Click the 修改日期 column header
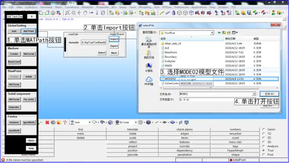The image size is (289, 163). (x=230, y=39)
